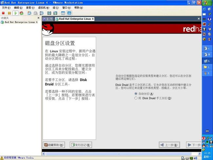This screenshot has width=213, height=160.
Task: Click the sound device status icon
Action: (x=195, y=158)
